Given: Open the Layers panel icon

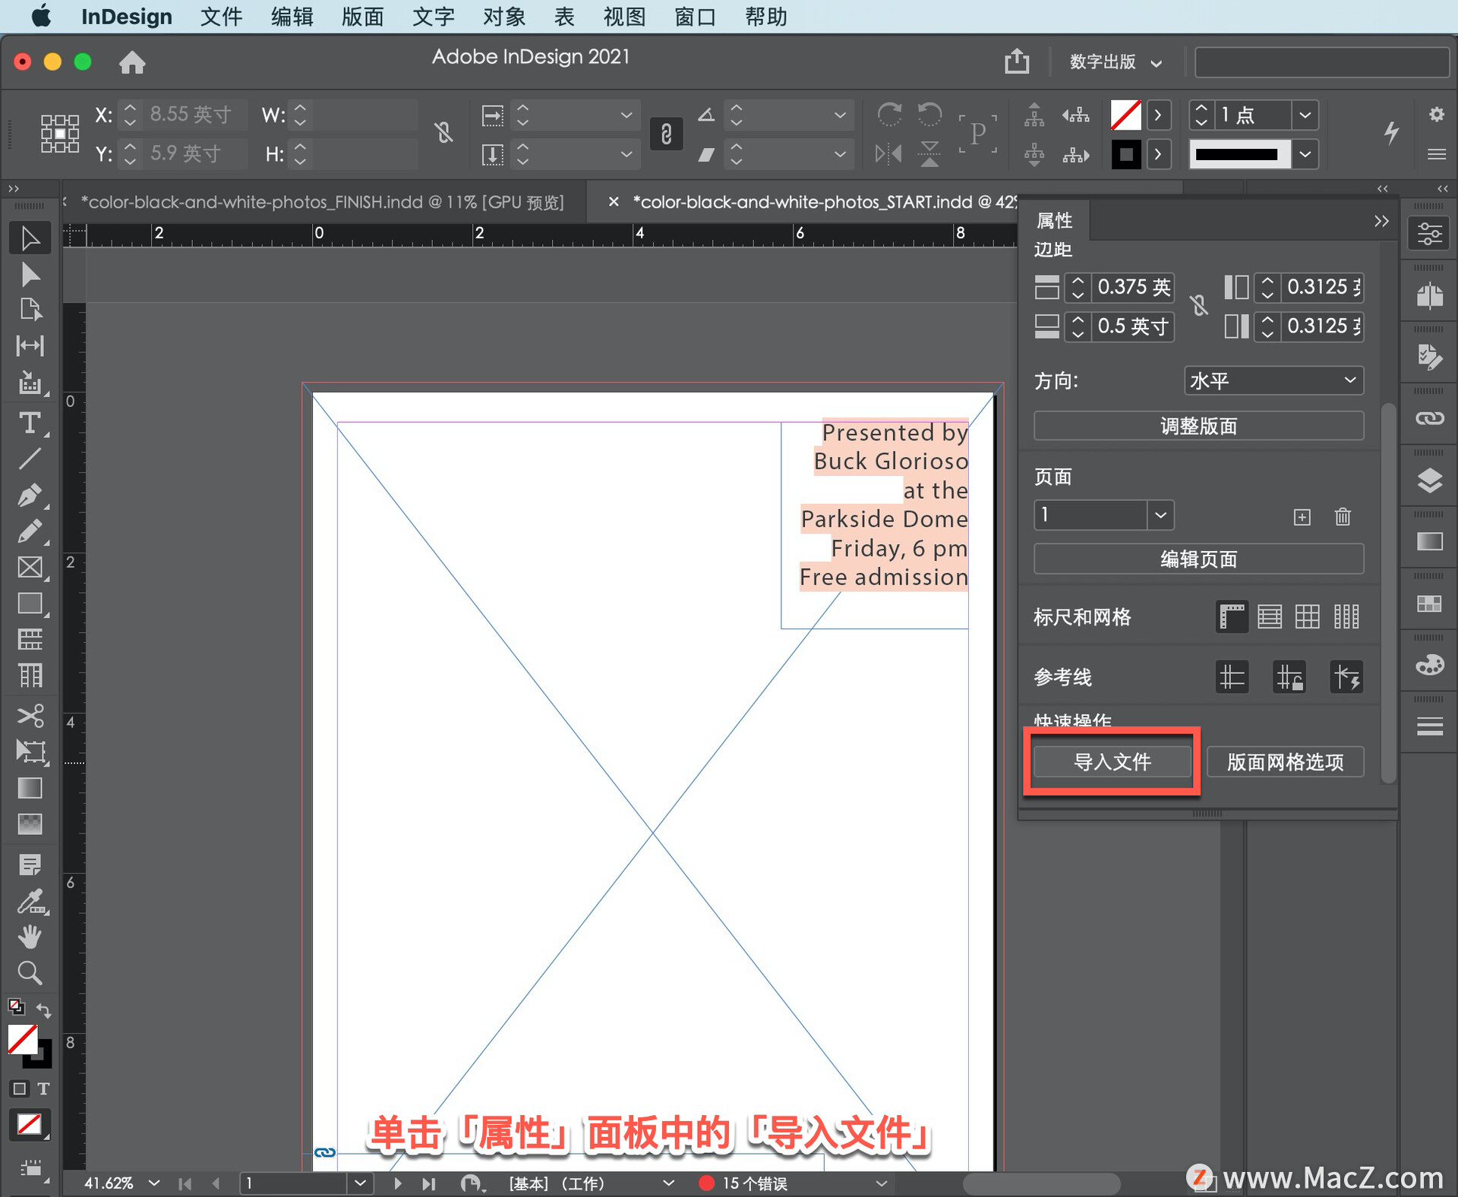Looking at the screenshot, I should (1430, 480).
